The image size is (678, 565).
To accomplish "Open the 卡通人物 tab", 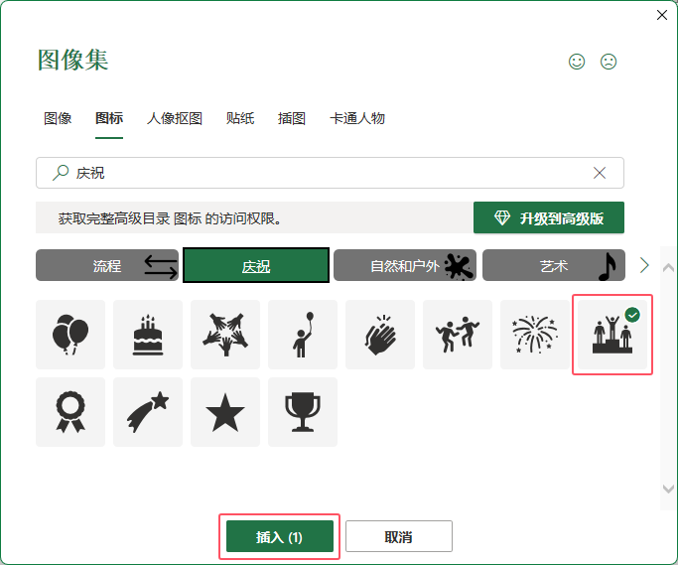I will (357, 118).
